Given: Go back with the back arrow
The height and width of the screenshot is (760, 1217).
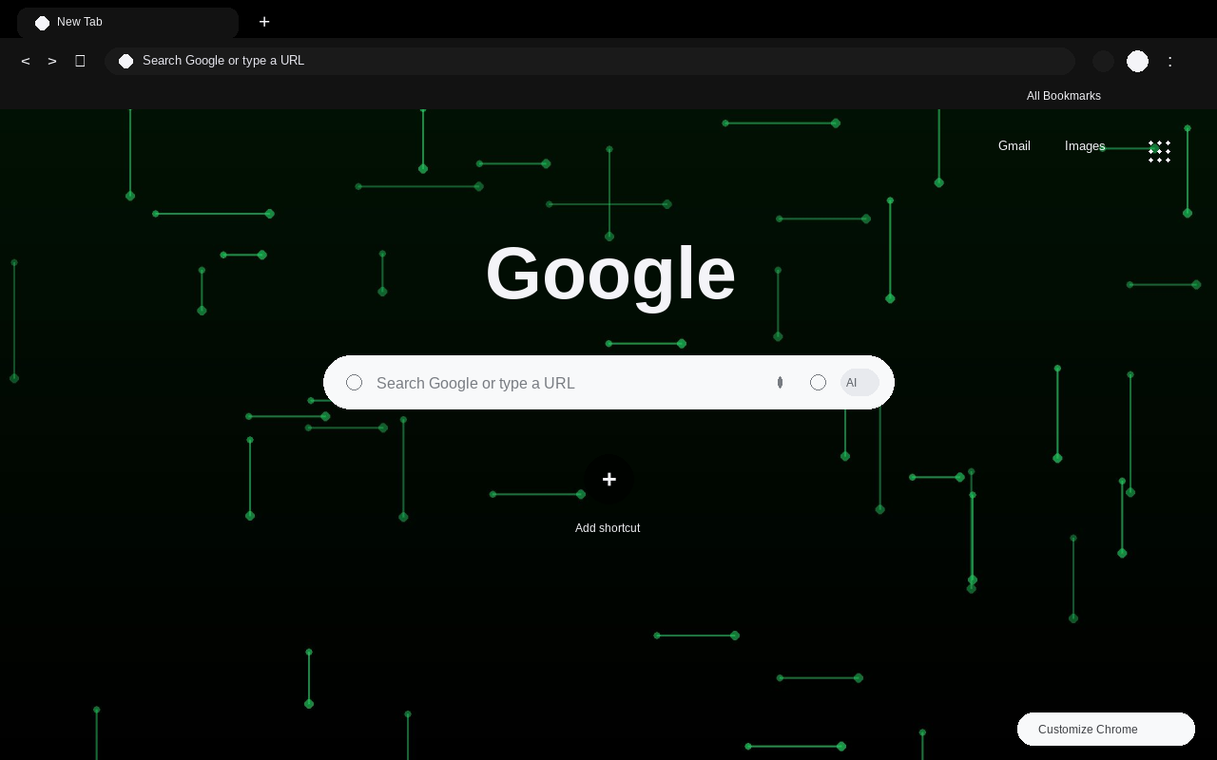Looking at the screenshot, I should (26, 61).
